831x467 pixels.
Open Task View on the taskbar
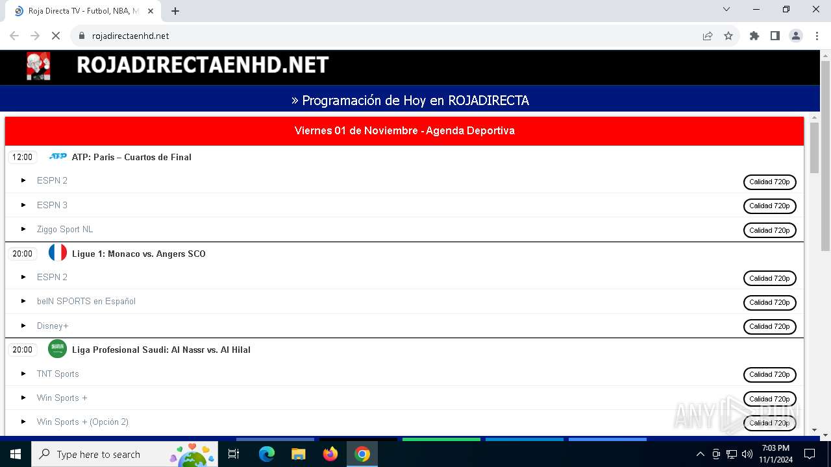click(x=234, y=454)
